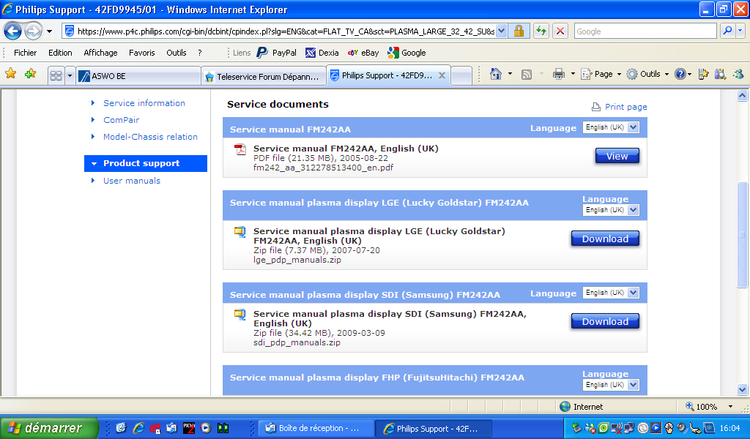This screenshot has height=439, width=750.
Task: Download lge_pdp_manuals.zip
Action: [x=605, y=239]
